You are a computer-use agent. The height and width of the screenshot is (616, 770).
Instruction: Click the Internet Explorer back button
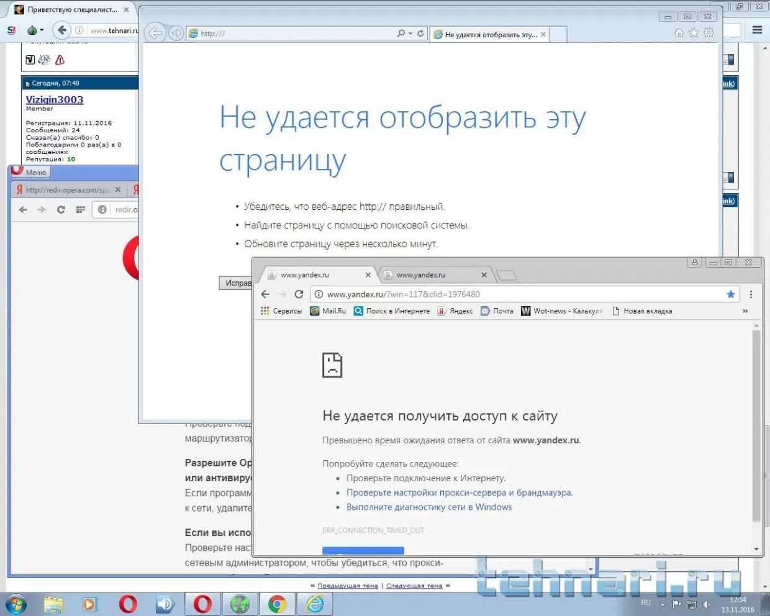155,34
